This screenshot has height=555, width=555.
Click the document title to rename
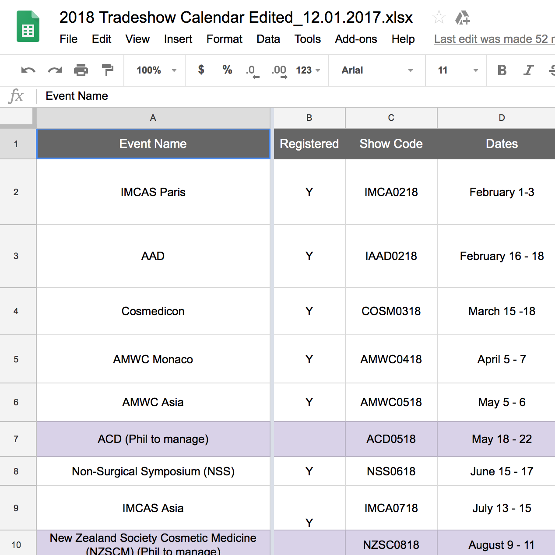coord(236,18)
